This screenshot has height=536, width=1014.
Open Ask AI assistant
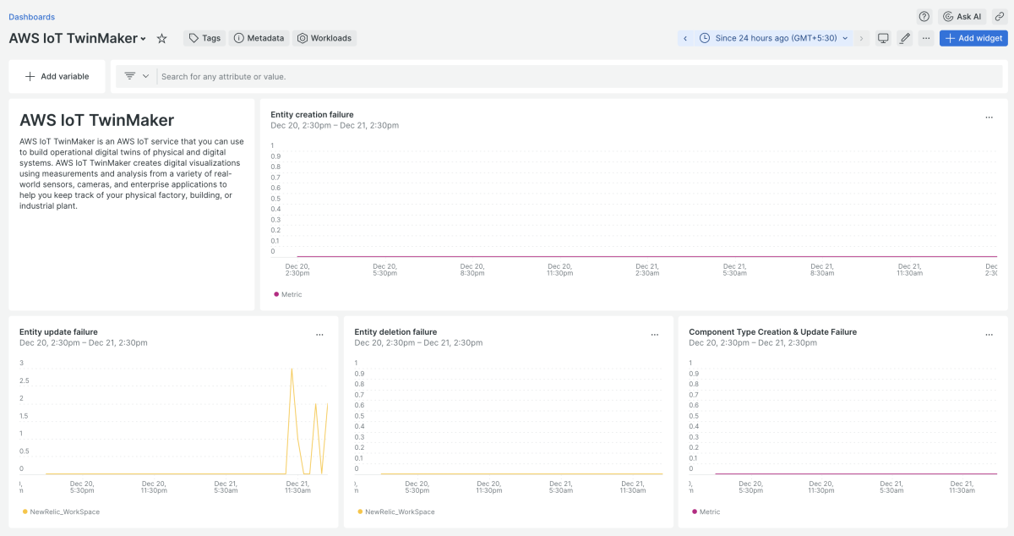962,16
